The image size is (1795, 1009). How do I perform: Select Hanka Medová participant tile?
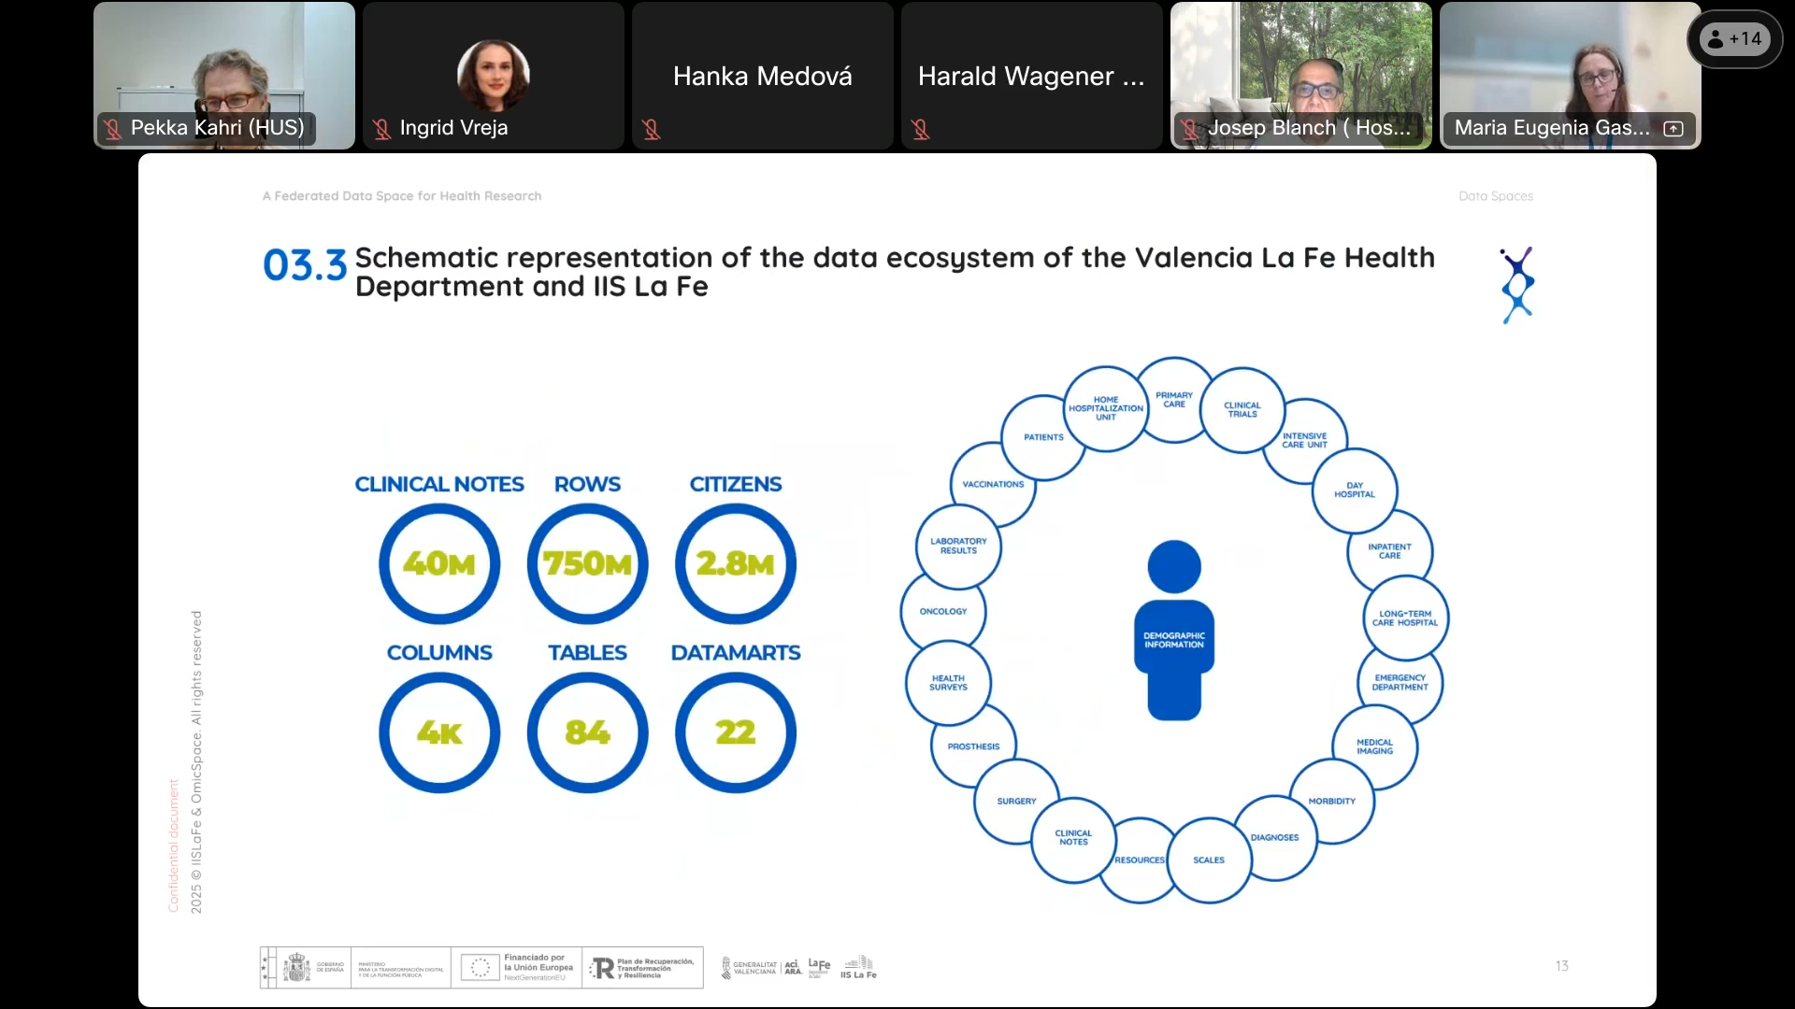762,77
